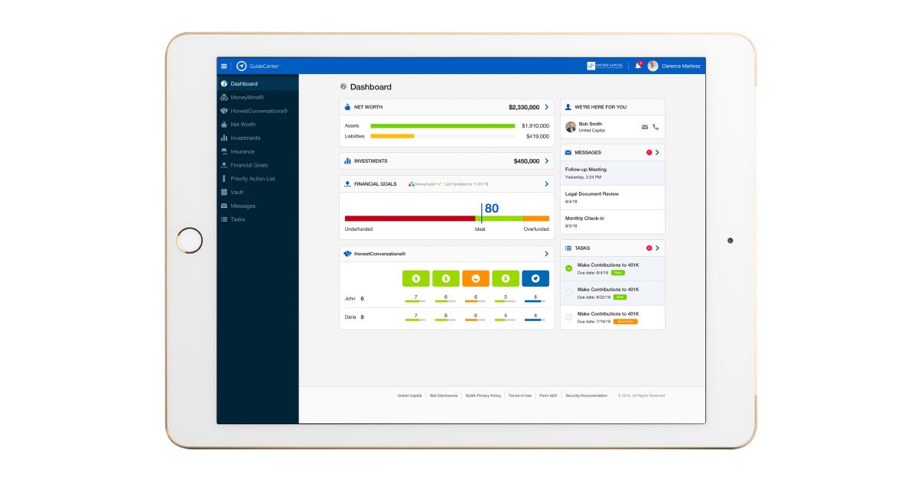
Task: Open Financial Goals in the sidebar
Action: click(x=258, y=165)
